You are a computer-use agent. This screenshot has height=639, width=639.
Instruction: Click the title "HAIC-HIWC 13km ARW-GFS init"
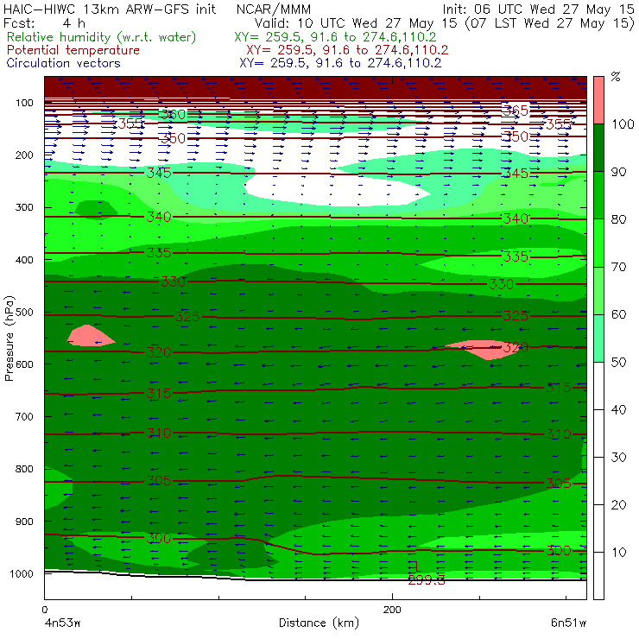[110, 9]
